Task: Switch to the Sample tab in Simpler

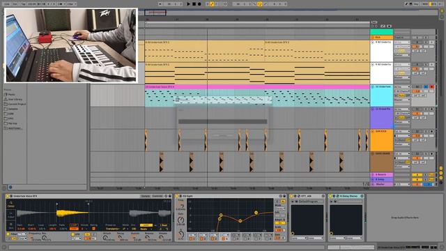Action: (x=146, y=196)
